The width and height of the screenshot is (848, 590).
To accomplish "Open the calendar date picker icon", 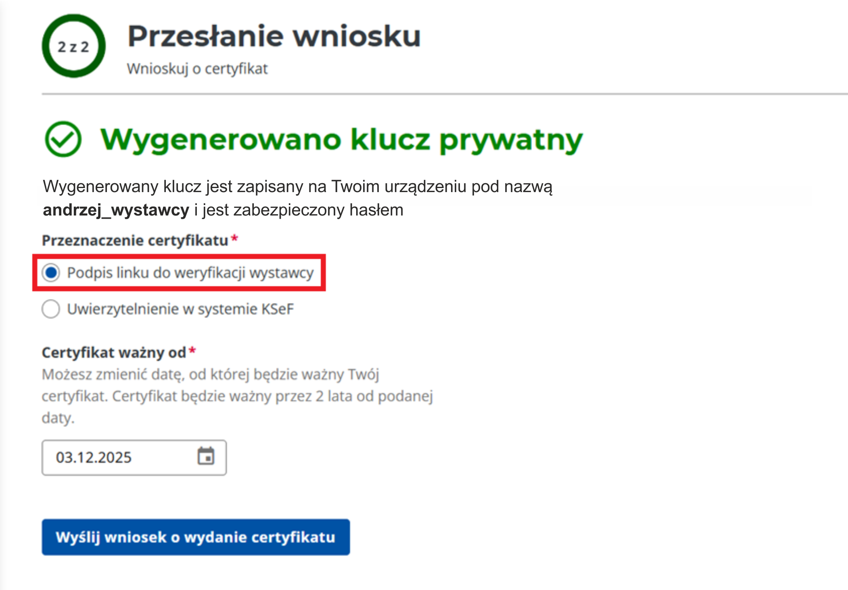I will pyautogui.click(x=206, y=456).
